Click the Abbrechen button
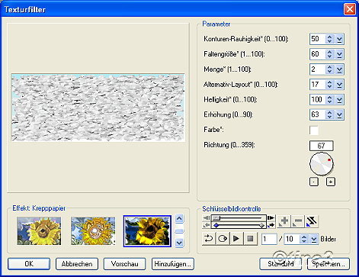The image size is (359, 277). 77,264
